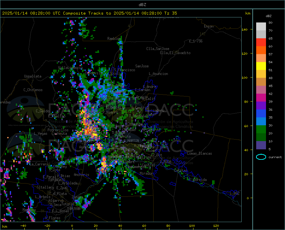Click the 'S_ROSA' map label

click(x=165, y=161)
